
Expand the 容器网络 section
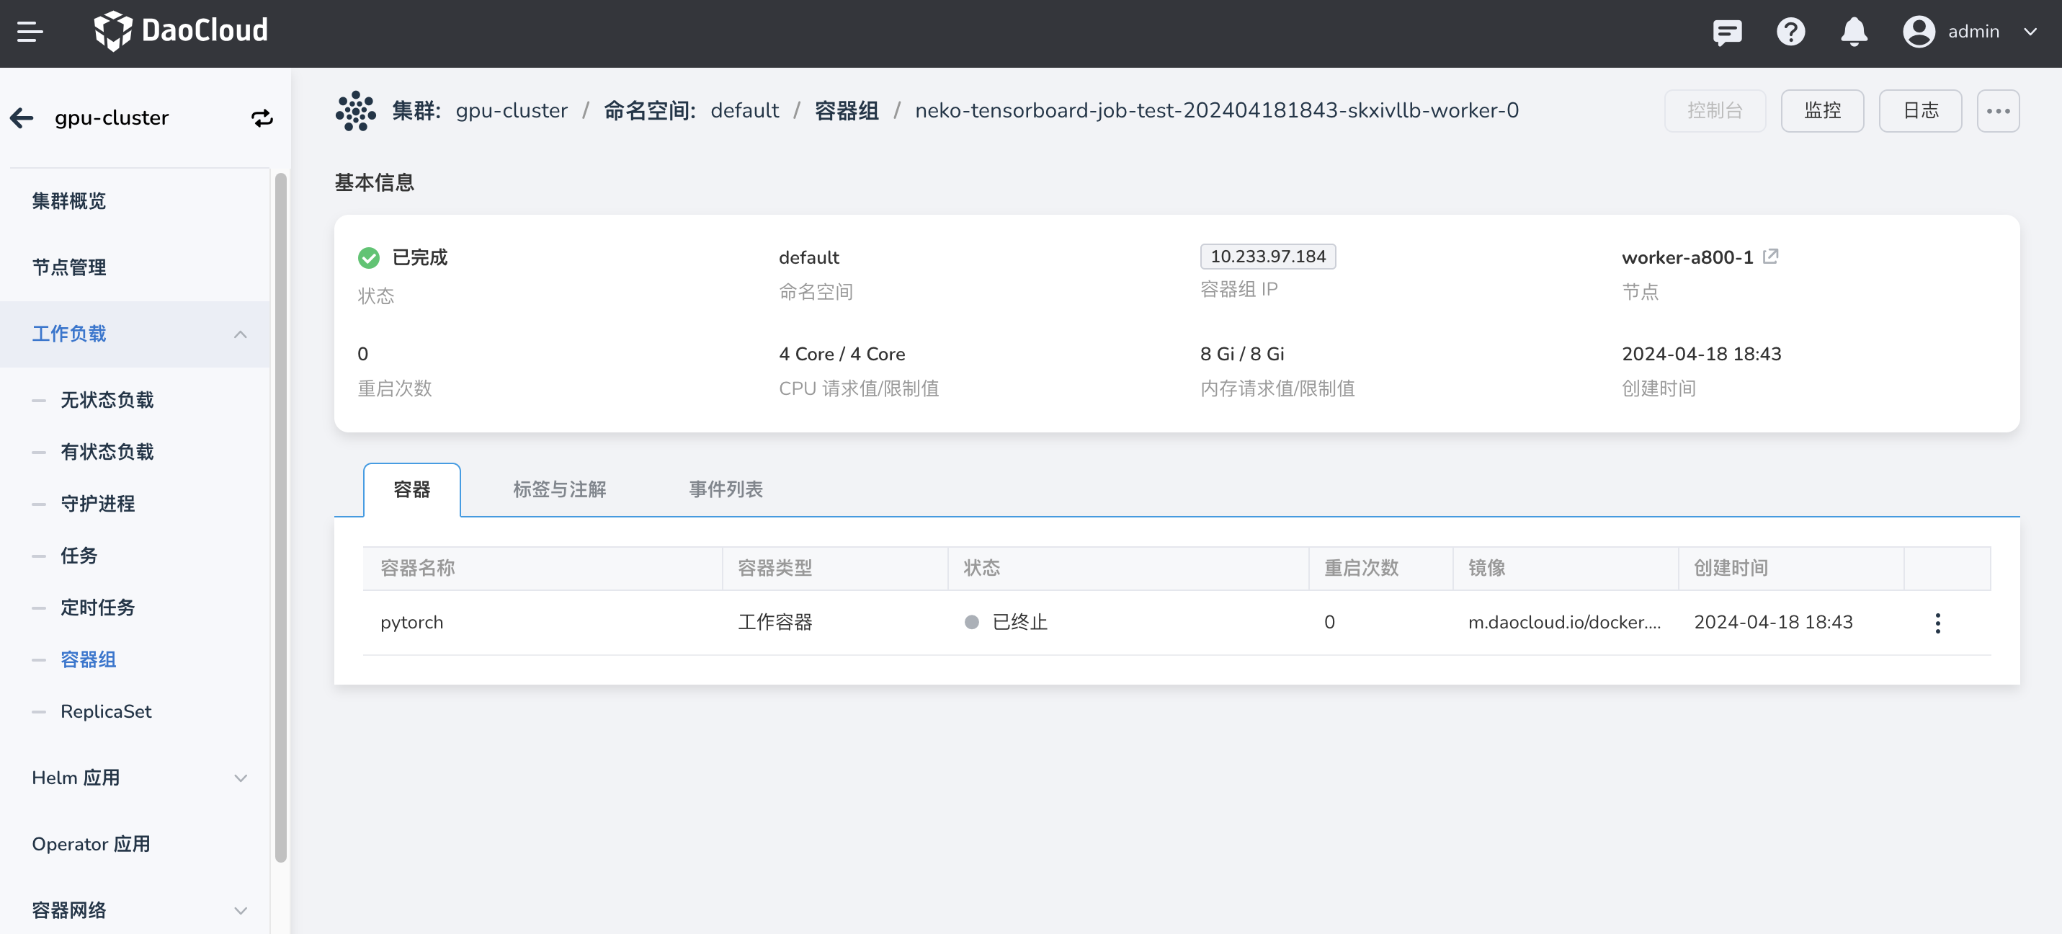(x=240, y=910)
